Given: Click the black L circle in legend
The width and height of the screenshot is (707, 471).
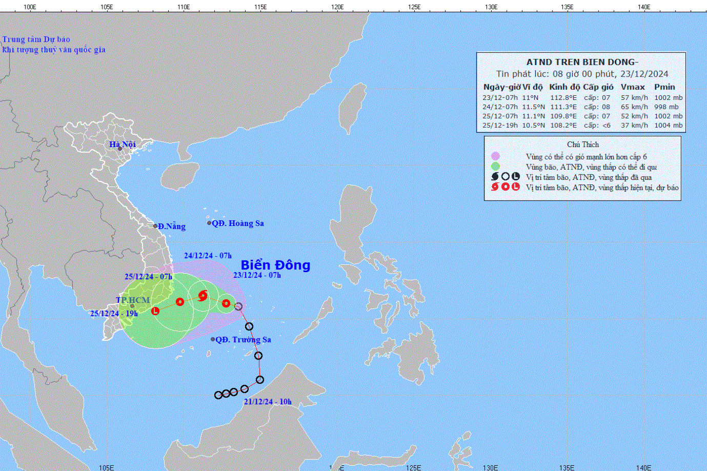Looking at the screenshot, I should coord(515,177).
